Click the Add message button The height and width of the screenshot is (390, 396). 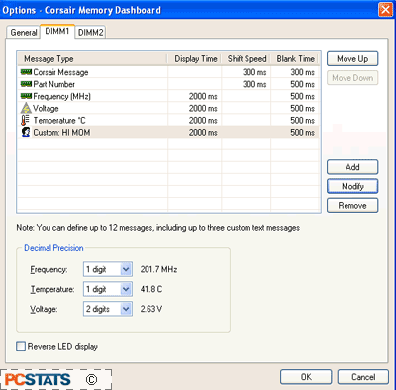352,167
